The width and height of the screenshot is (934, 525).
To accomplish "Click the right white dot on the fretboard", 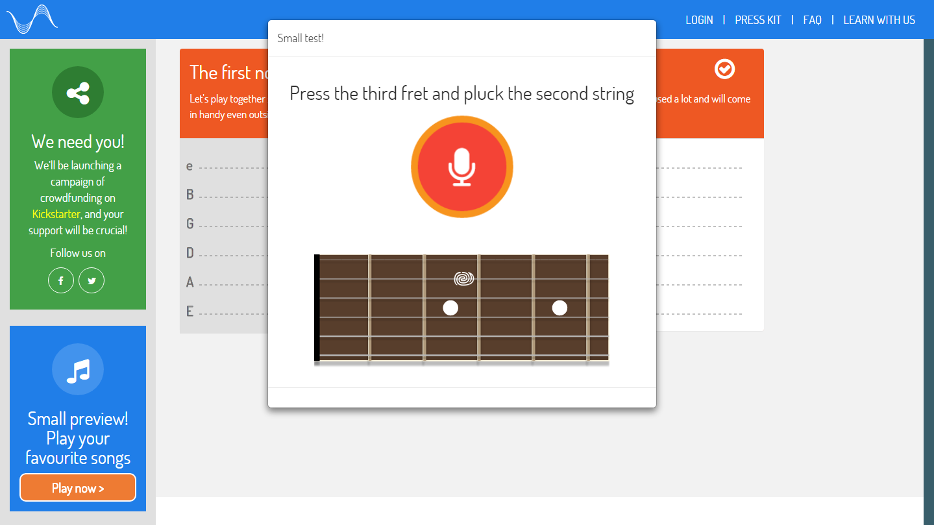I will point(559,308).
